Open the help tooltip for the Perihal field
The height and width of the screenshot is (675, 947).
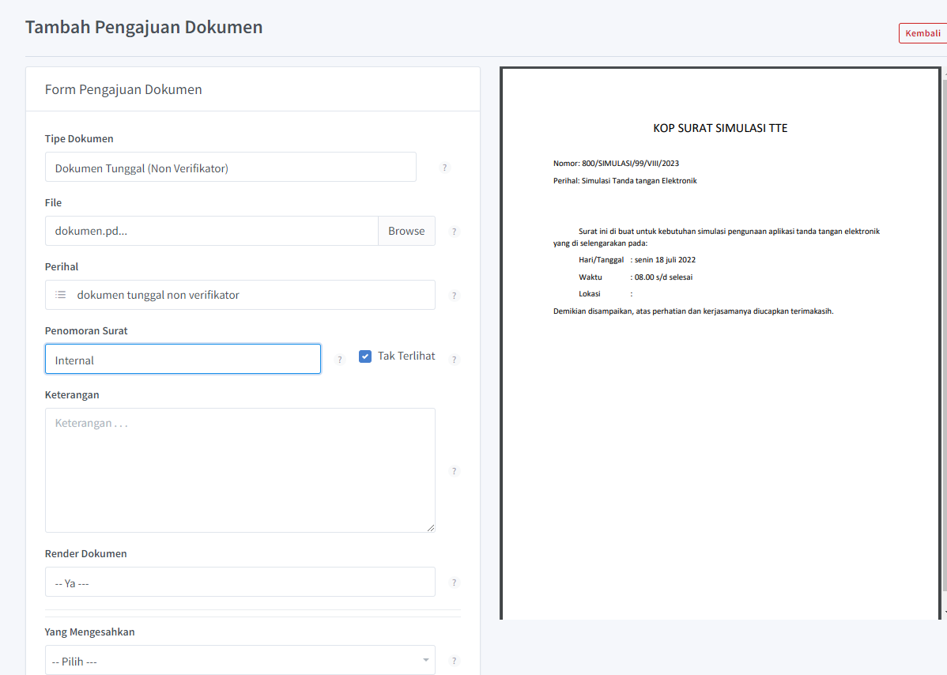pyautogui.click(x=454, y=296)
